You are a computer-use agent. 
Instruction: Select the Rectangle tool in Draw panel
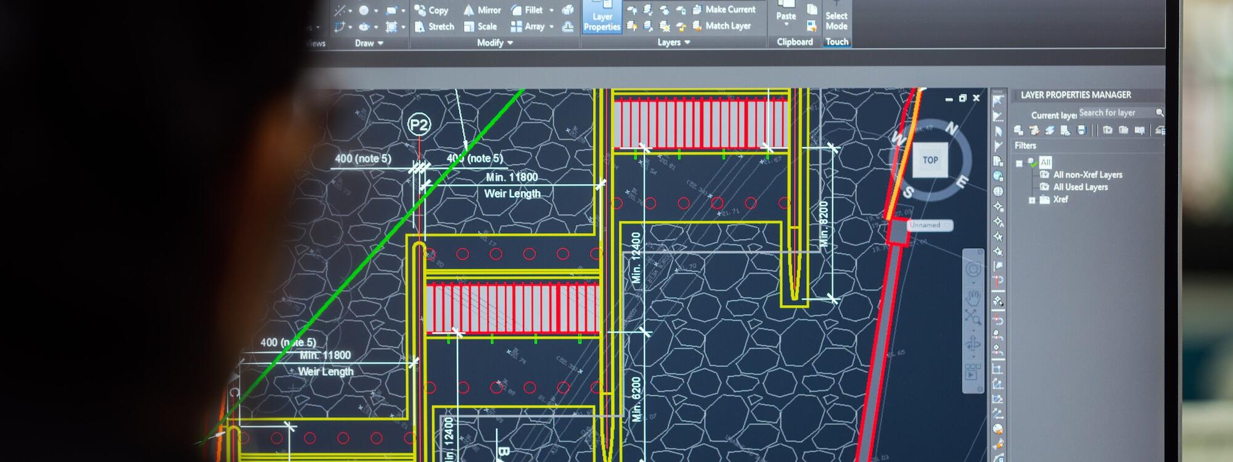391,10
